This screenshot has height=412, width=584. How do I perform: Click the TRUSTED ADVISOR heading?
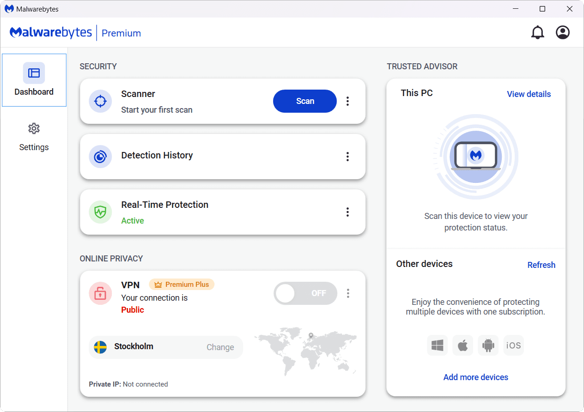coord(422,67)
